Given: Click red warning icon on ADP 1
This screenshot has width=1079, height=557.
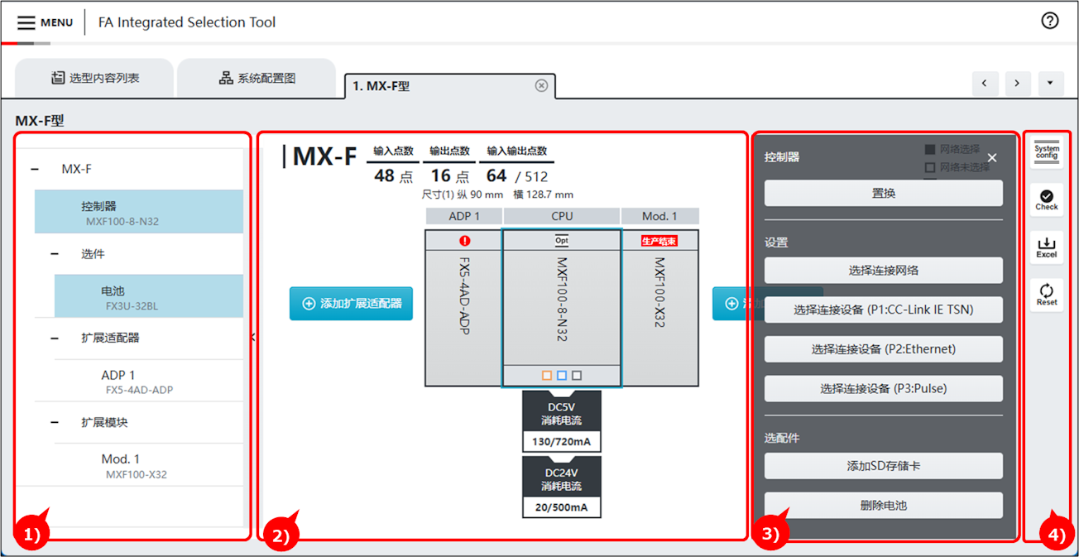Looking at the screenshot, I should (464, 241).
